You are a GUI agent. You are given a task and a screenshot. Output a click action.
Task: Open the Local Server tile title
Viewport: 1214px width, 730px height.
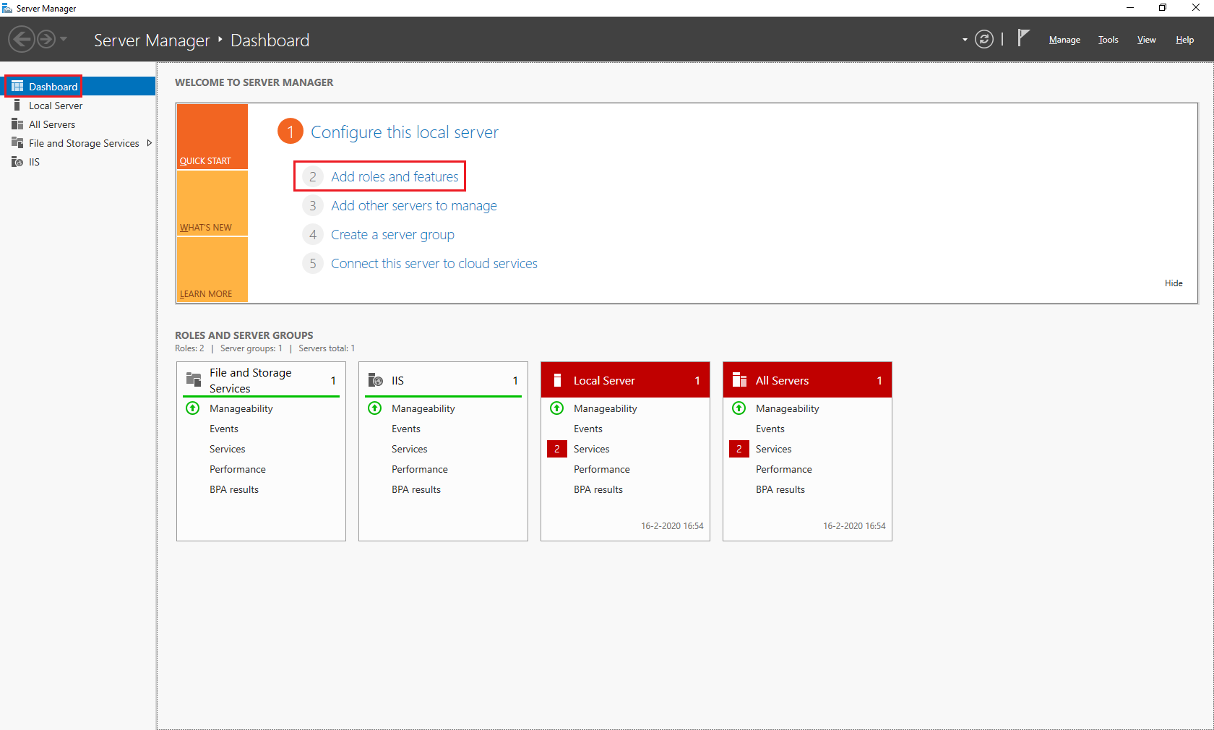[x=604, y=381]
